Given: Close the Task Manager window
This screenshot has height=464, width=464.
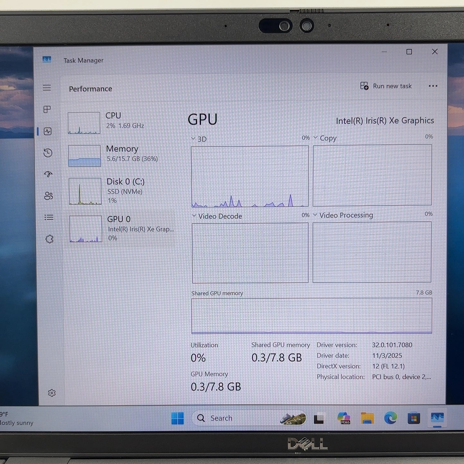Looking at the screenshot, I should [x=435, y=51].
